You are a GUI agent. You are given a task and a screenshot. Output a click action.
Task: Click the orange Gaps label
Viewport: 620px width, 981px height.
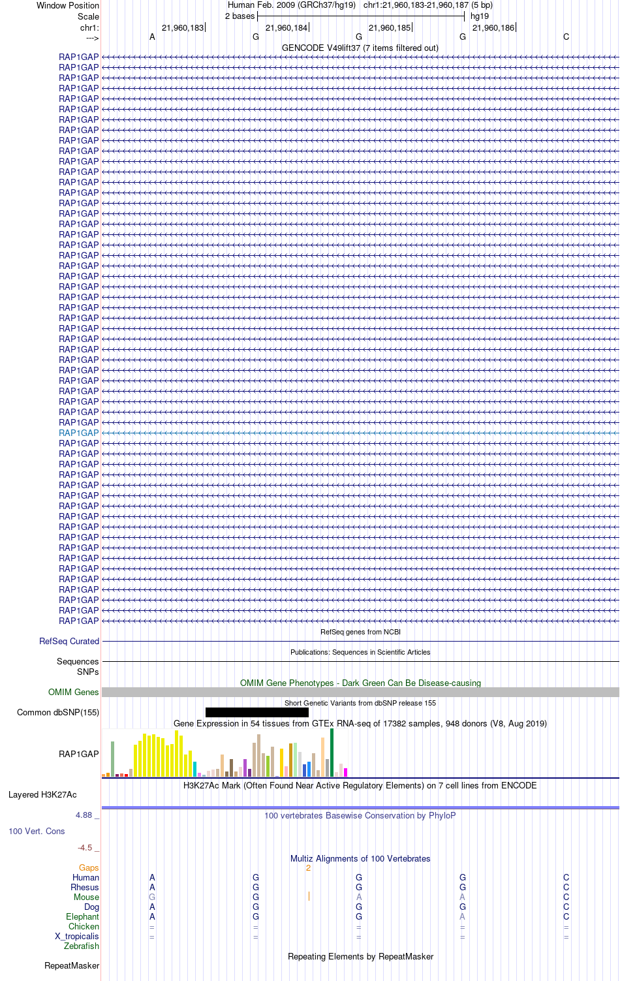[89, 867]
